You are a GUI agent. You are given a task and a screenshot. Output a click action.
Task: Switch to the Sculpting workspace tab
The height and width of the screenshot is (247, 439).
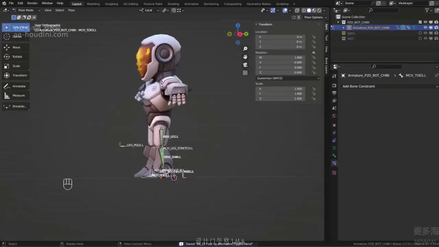pos(111,4)
